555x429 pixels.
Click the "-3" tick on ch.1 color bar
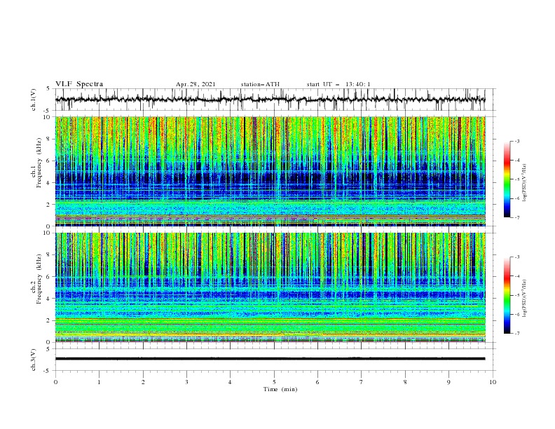click(x=517, y=141)
